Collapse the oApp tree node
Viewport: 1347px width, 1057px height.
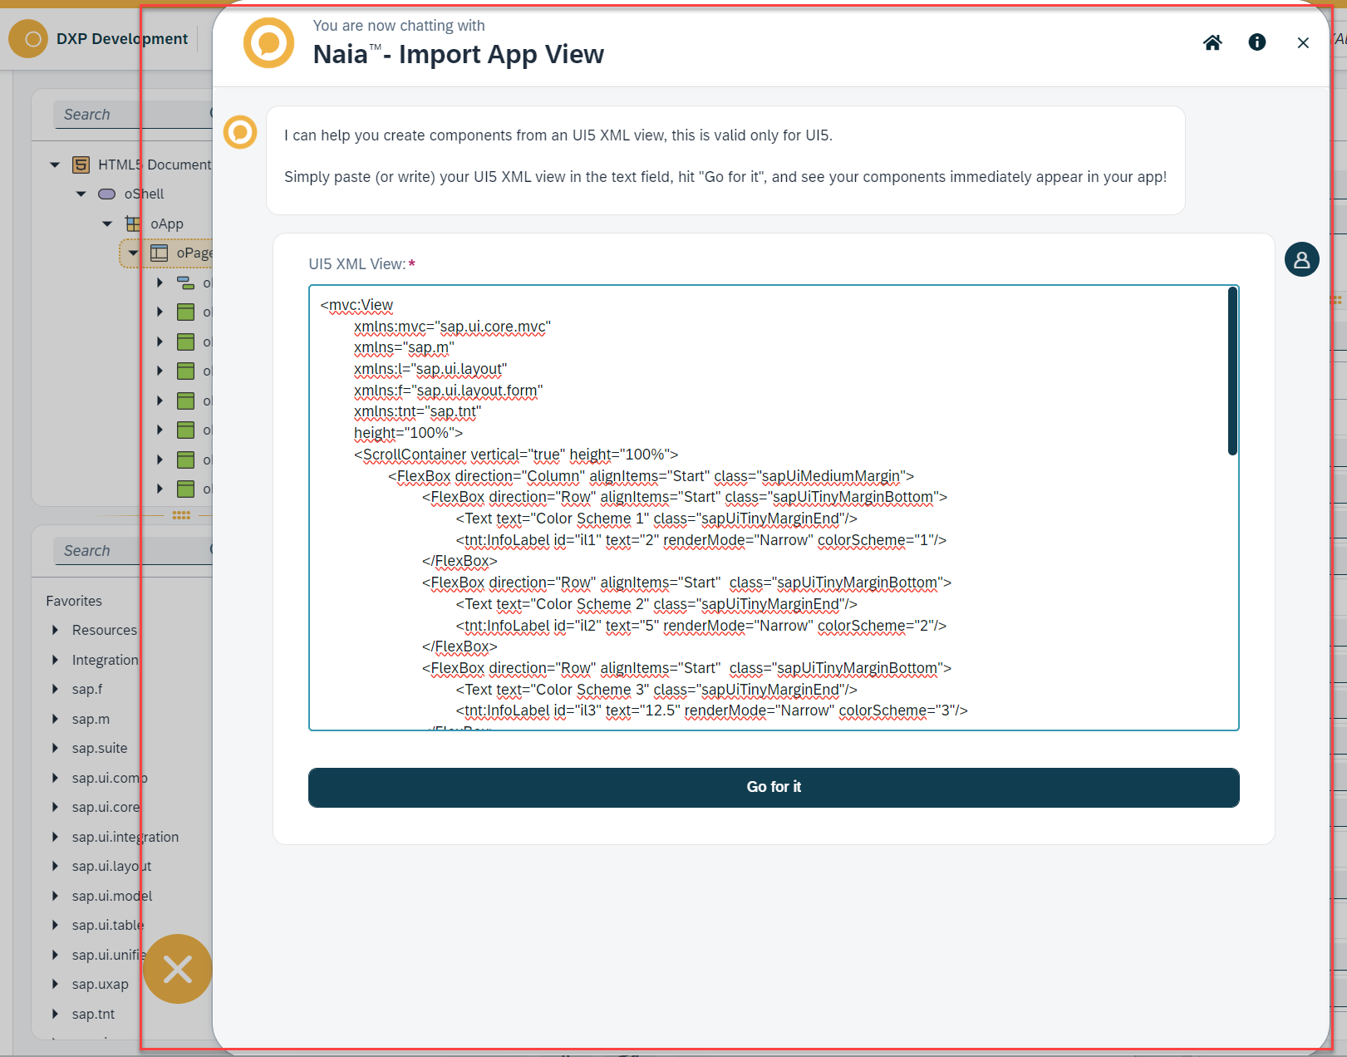[x=107, y=224]
